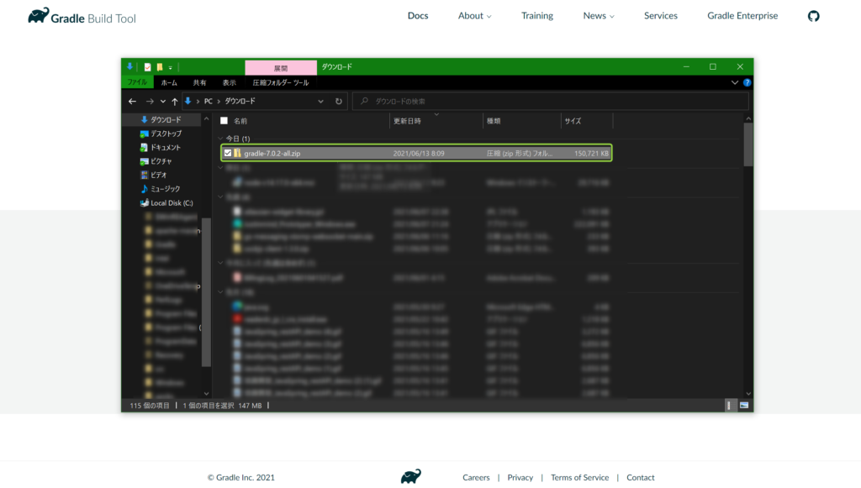Open the Services link

[661, 16]
